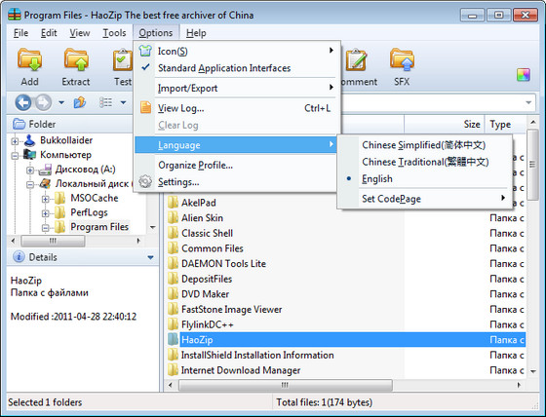
Task: Click the up-one-folder icon
Action: (x=80, y=102)
